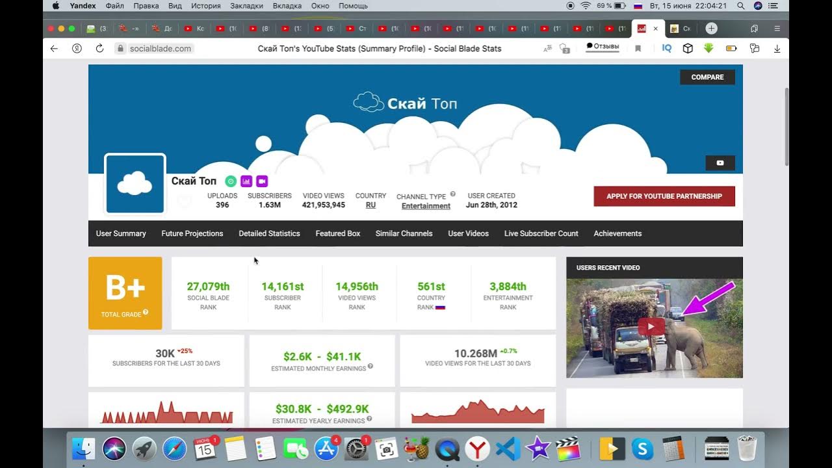Open the page translate icon
The image size is (832, 468).
548,48
